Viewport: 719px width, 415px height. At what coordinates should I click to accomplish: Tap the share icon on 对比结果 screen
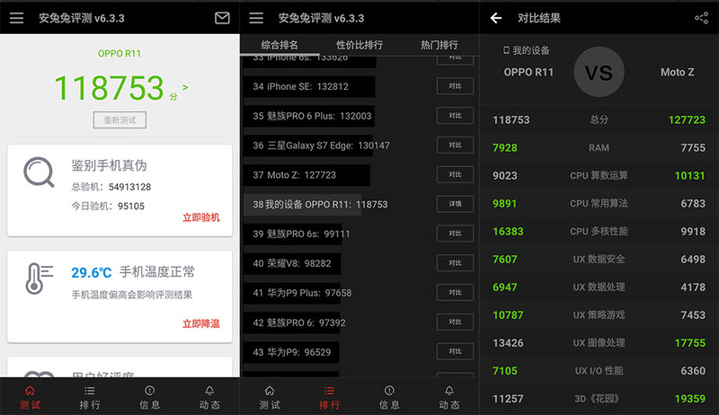tap(701, 18)
